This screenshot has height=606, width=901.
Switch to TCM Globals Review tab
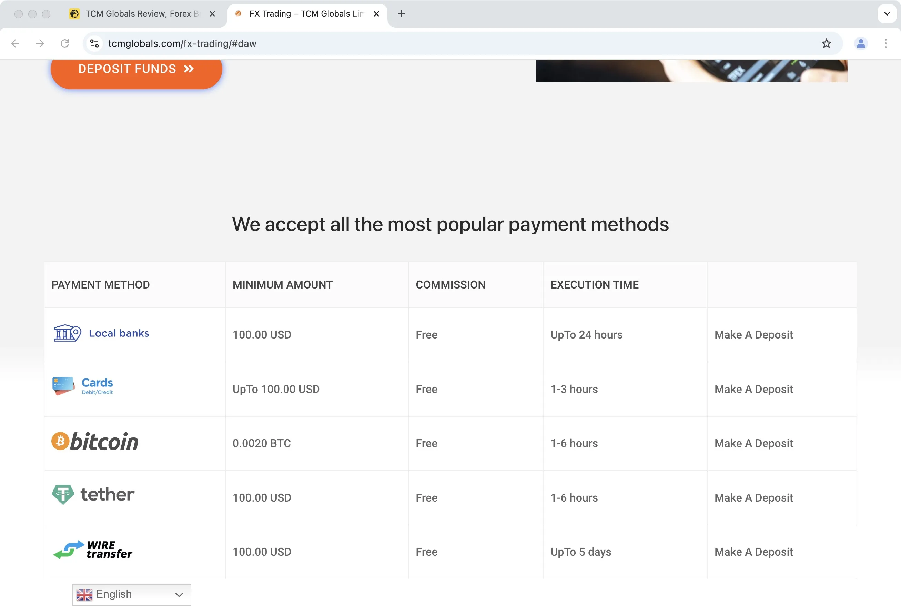pos(142,14)
